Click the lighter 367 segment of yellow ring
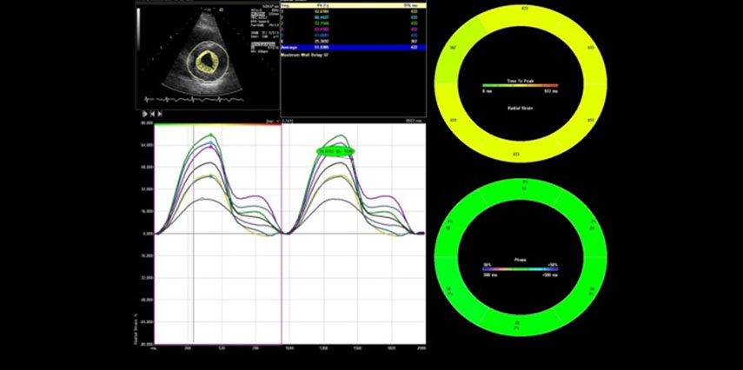This screenshot has height=370, width=743. coord(453,48)
